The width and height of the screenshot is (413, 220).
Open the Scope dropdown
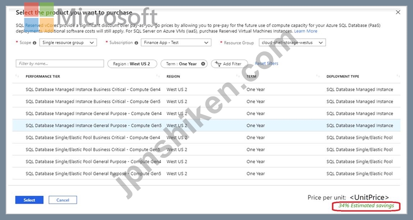tap(68, 42)
